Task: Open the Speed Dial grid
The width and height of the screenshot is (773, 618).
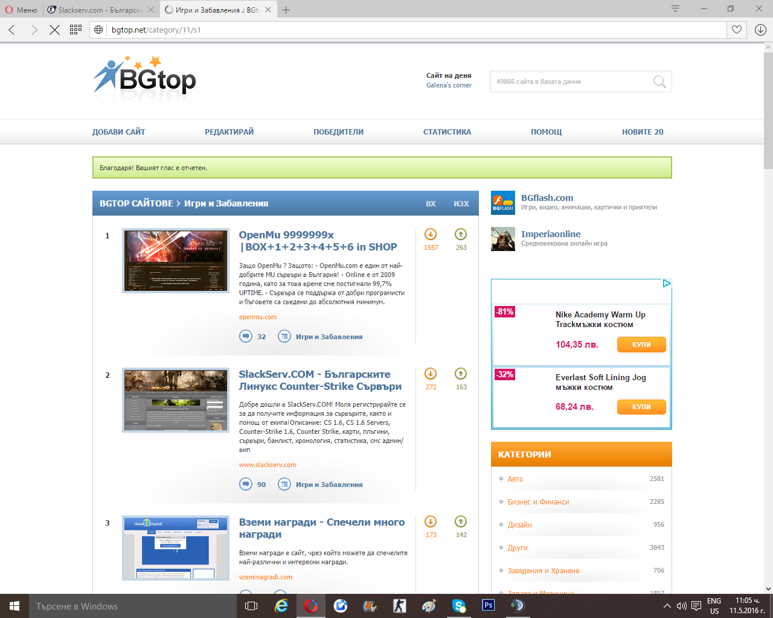Action: [75, 30]
